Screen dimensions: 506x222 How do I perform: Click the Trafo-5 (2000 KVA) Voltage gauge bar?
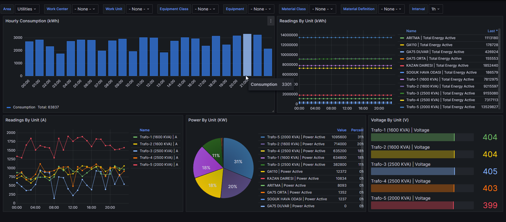422,205
